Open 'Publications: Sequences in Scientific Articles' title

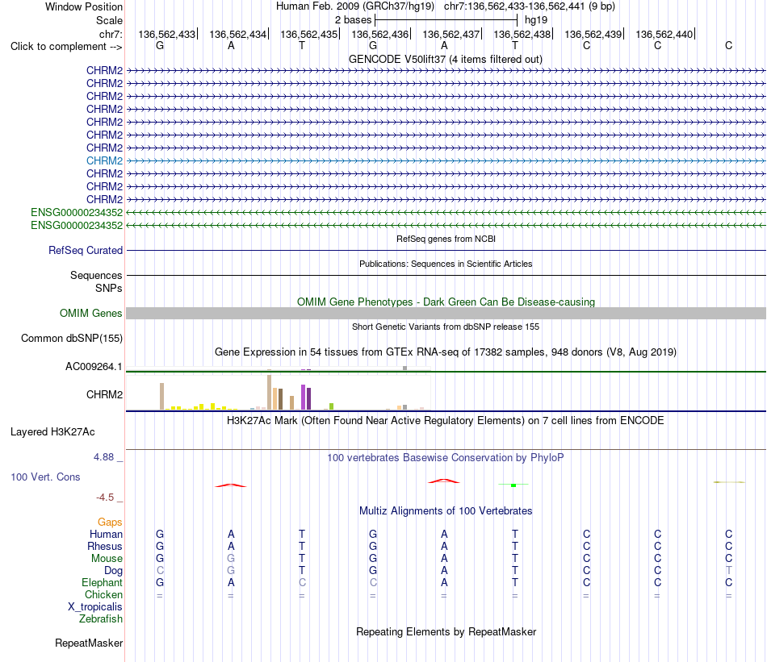click(446, 264)
